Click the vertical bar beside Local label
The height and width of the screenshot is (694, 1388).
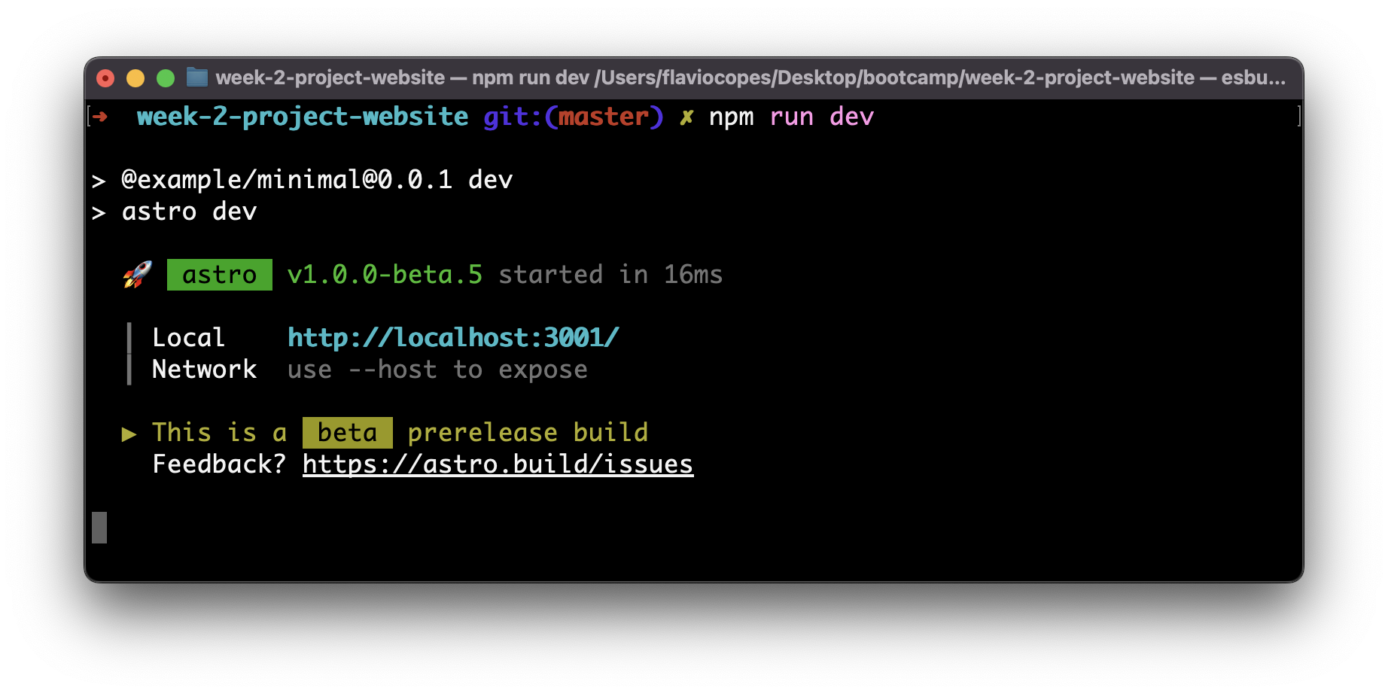129,337
